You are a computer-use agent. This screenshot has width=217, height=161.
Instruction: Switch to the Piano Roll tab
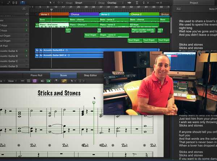37,75
